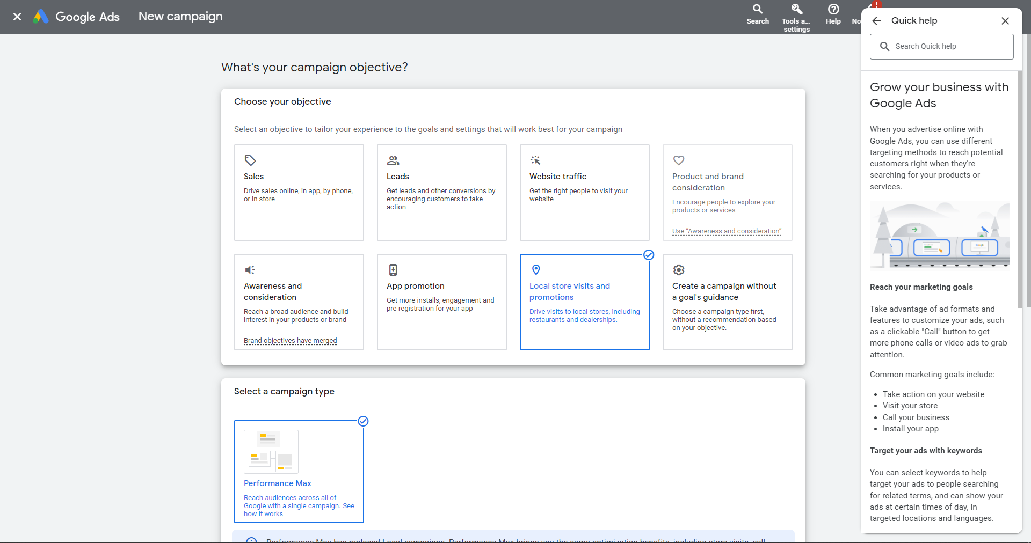Select the Leads objective card

coord(442,193)
